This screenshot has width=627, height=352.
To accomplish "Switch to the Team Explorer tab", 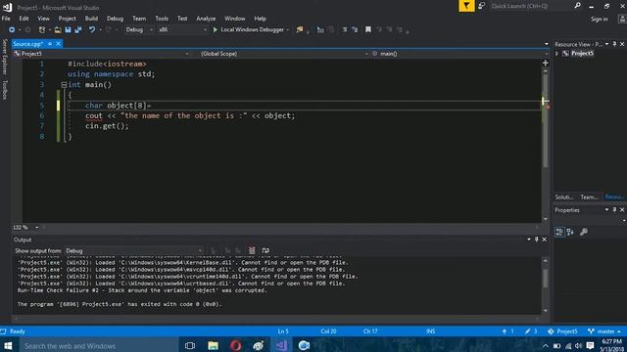I will [x=589, y=197].
